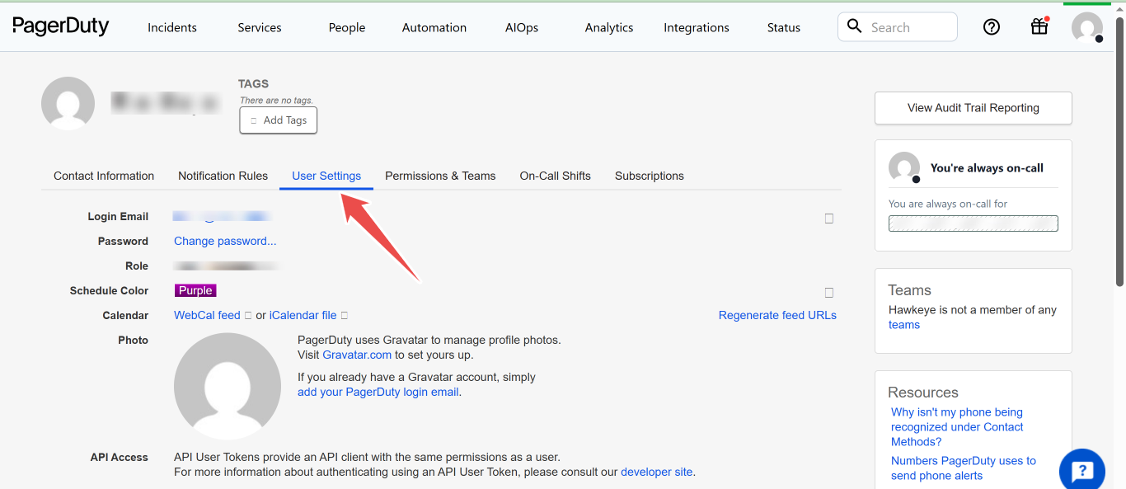Select the Purple schedule color swatch
The height and width of the screenshot is (489, 1126).
[x=195, y=289]
